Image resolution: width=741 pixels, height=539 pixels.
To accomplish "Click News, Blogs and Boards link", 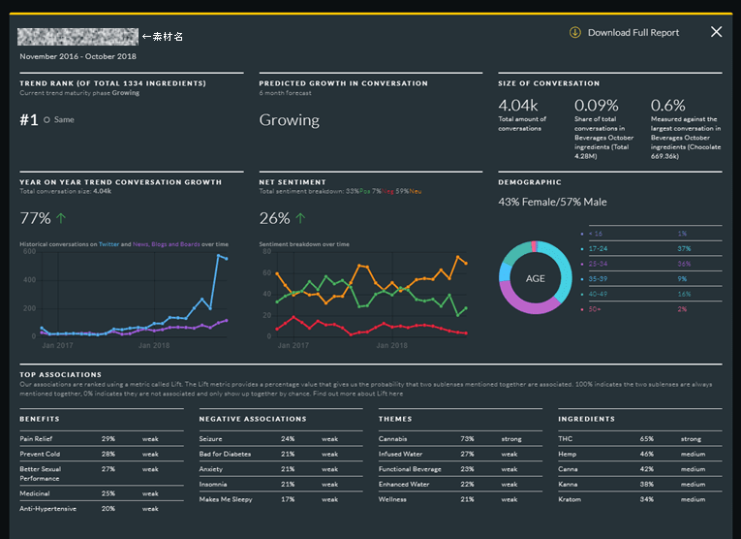I will pos(167,244).
